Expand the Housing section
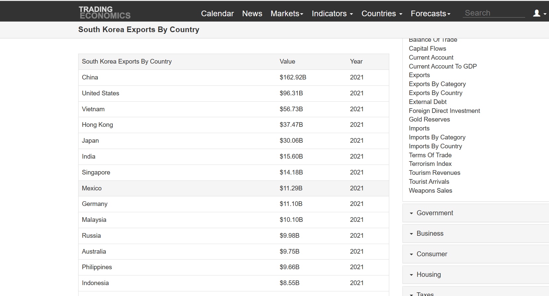This screenshot has width=549, height=296. pos(475,274)
